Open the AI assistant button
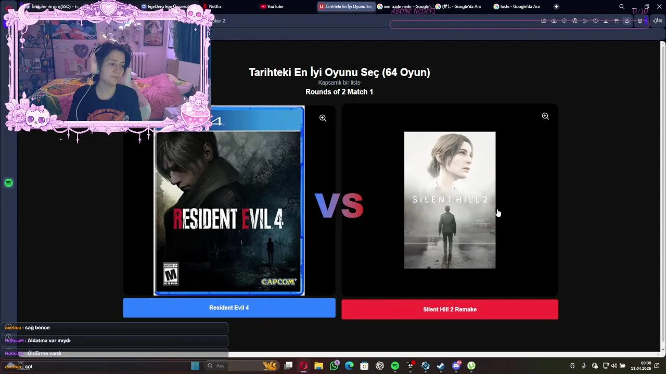Image resolution: width=666 pixels, height=374 pixels. pyautogui.click(x=658, y=21)
